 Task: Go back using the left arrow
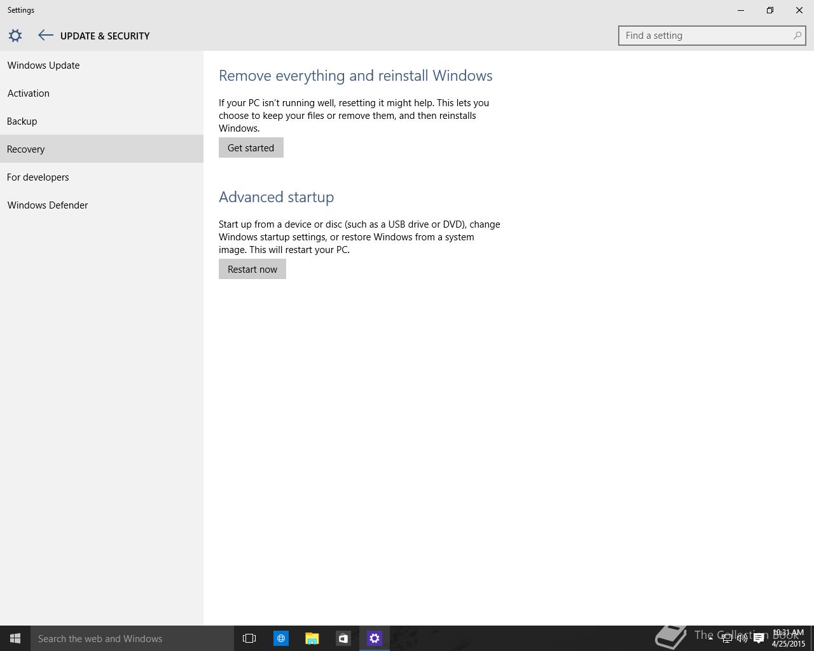[x=45, y=36]
